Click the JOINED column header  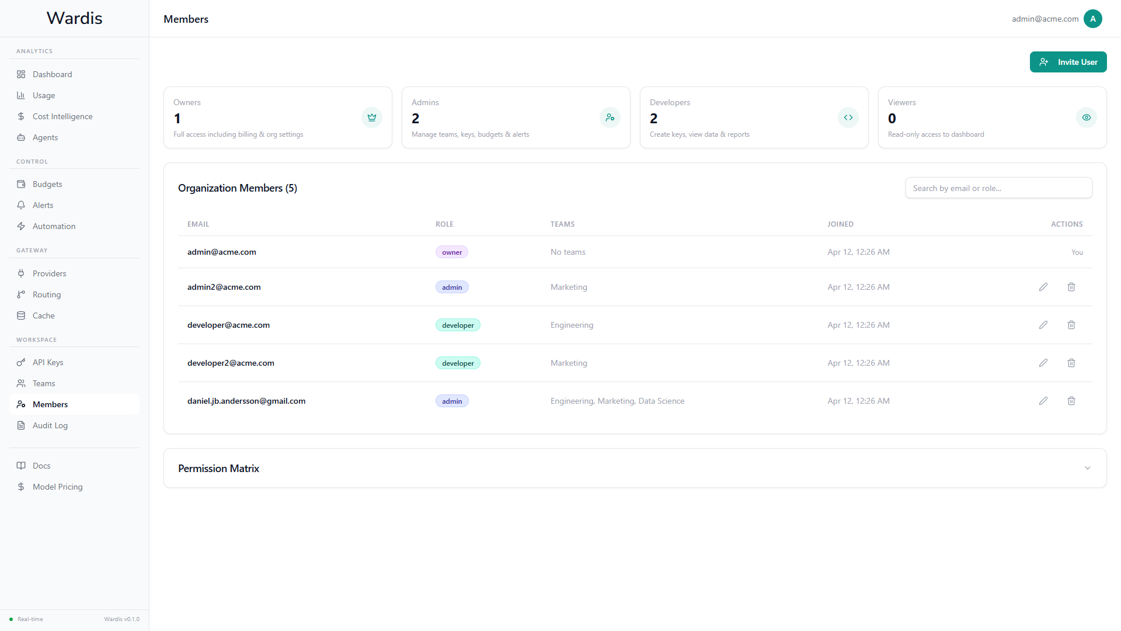click(840, 224)
